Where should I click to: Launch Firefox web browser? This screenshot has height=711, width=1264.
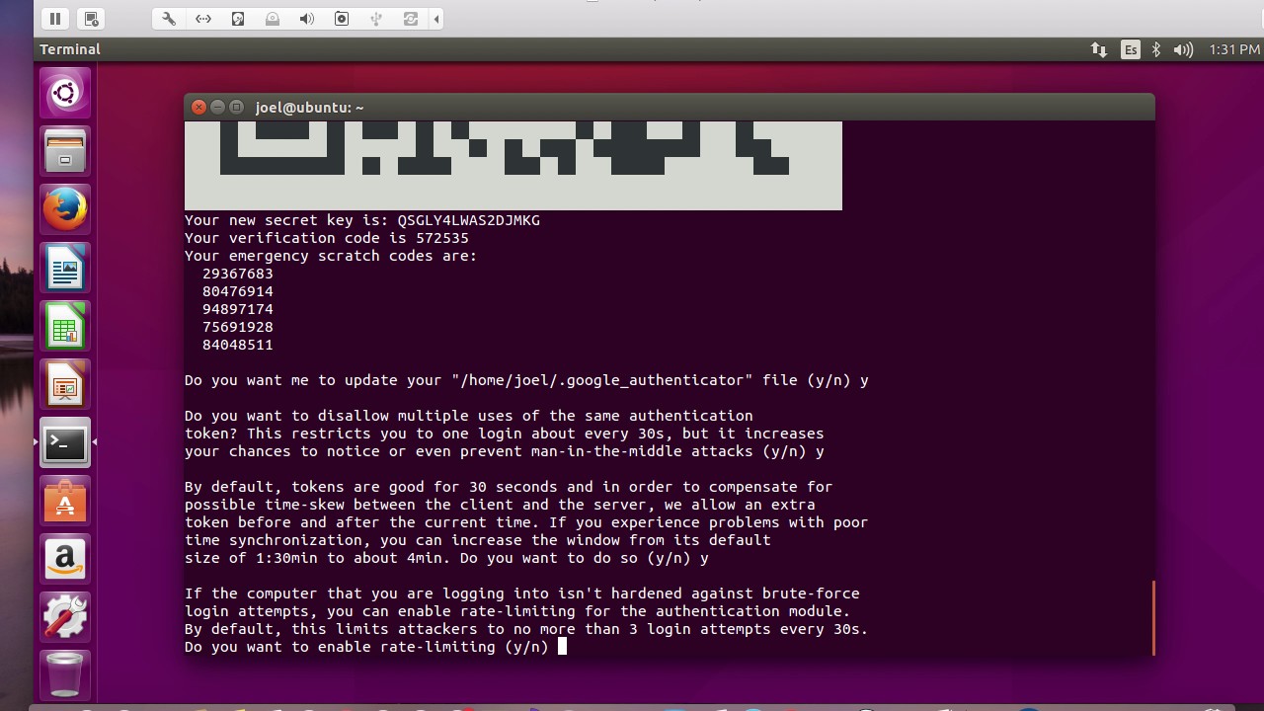pyautogui.click(x=65, y=210)
